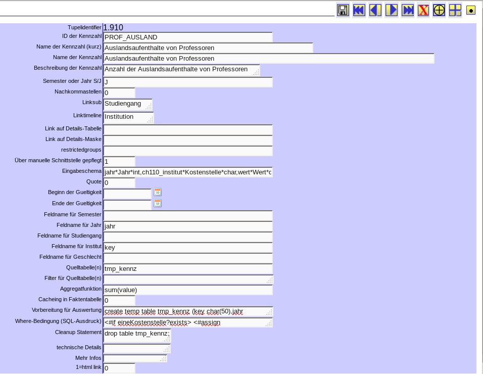Screen dimensions: 483x374
Task: Edit Aggregatfunktion field with sum(value)
Action: (188, 290)
